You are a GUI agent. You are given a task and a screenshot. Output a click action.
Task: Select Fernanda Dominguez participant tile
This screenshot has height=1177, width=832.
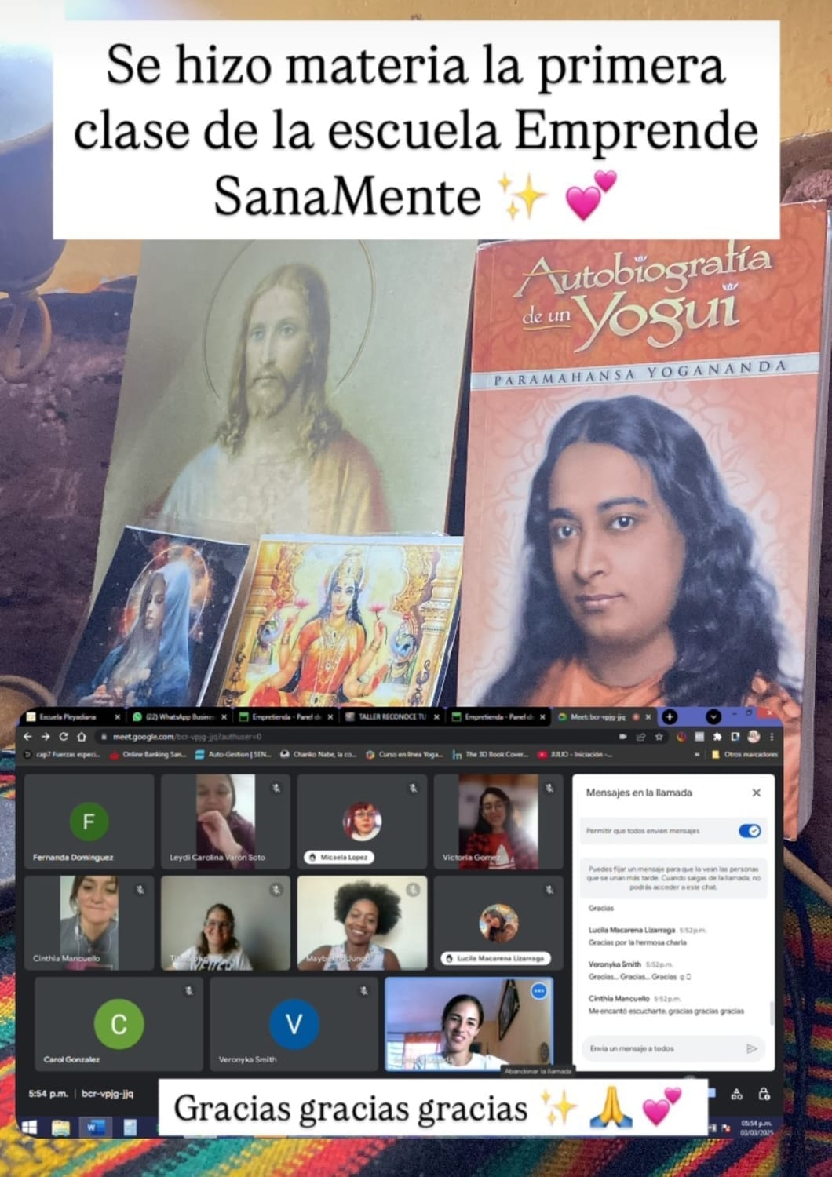coord(89,822)
